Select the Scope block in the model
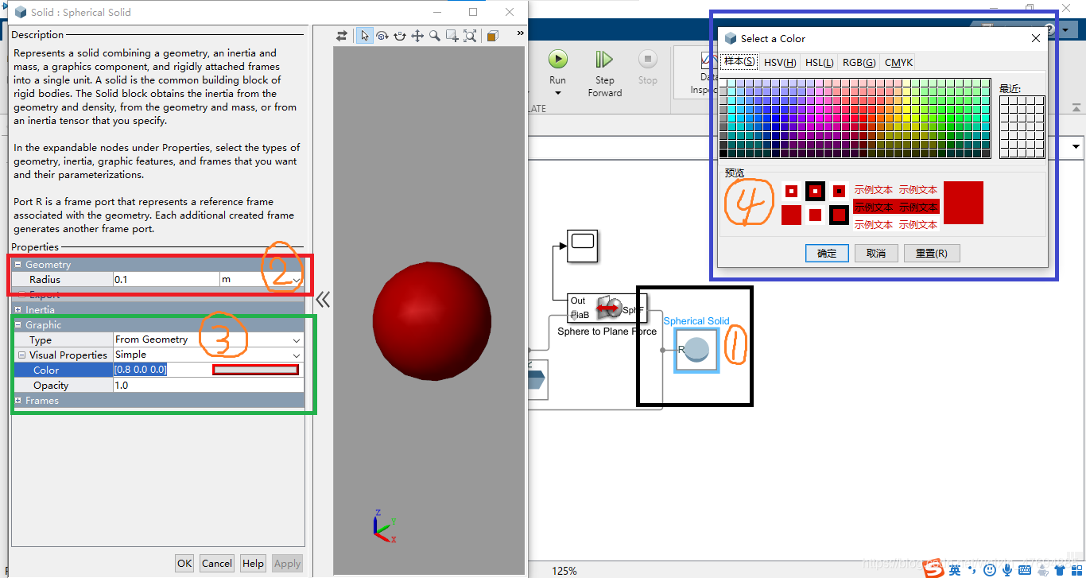Image resolution: width=1086 pixels, height=578 pixels. 582,246
